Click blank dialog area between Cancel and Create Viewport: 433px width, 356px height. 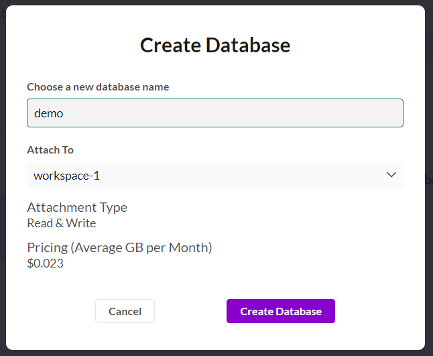[190, 311]
